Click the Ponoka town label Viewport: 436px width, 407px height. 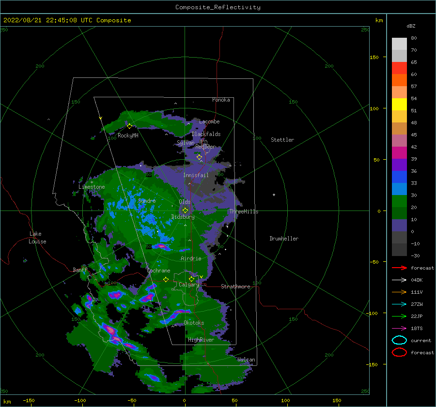coord(221,100)
